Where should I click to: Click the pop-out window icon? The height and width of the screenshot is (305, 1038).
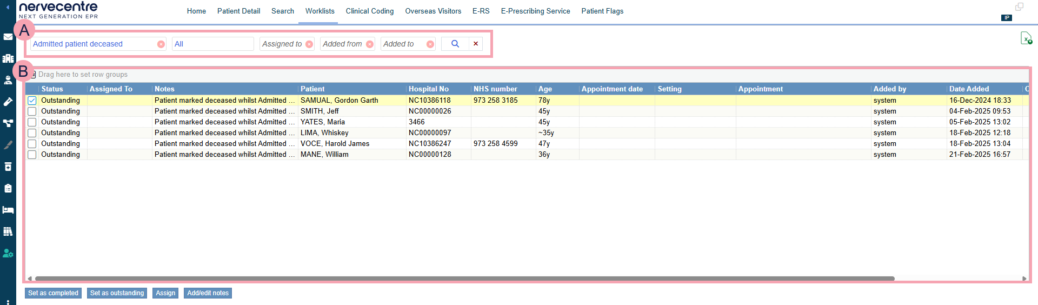tap(1019, 7)
